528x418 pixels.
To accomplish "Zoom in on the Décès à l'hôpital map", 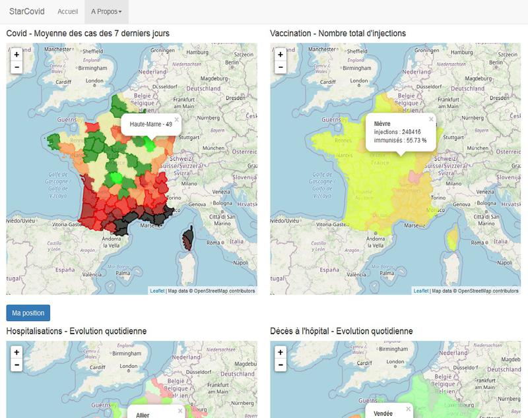I will pyautogui.click(x=280, y=353).
